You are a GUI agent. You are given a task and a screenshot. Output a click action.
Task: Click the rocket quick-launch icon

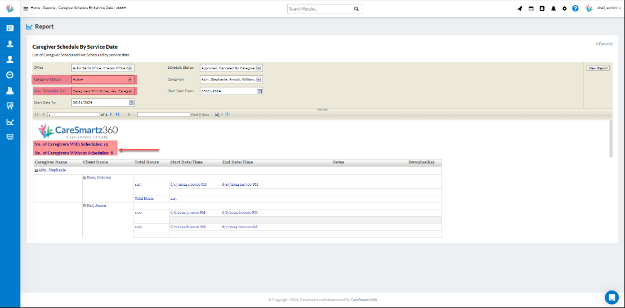520,9
